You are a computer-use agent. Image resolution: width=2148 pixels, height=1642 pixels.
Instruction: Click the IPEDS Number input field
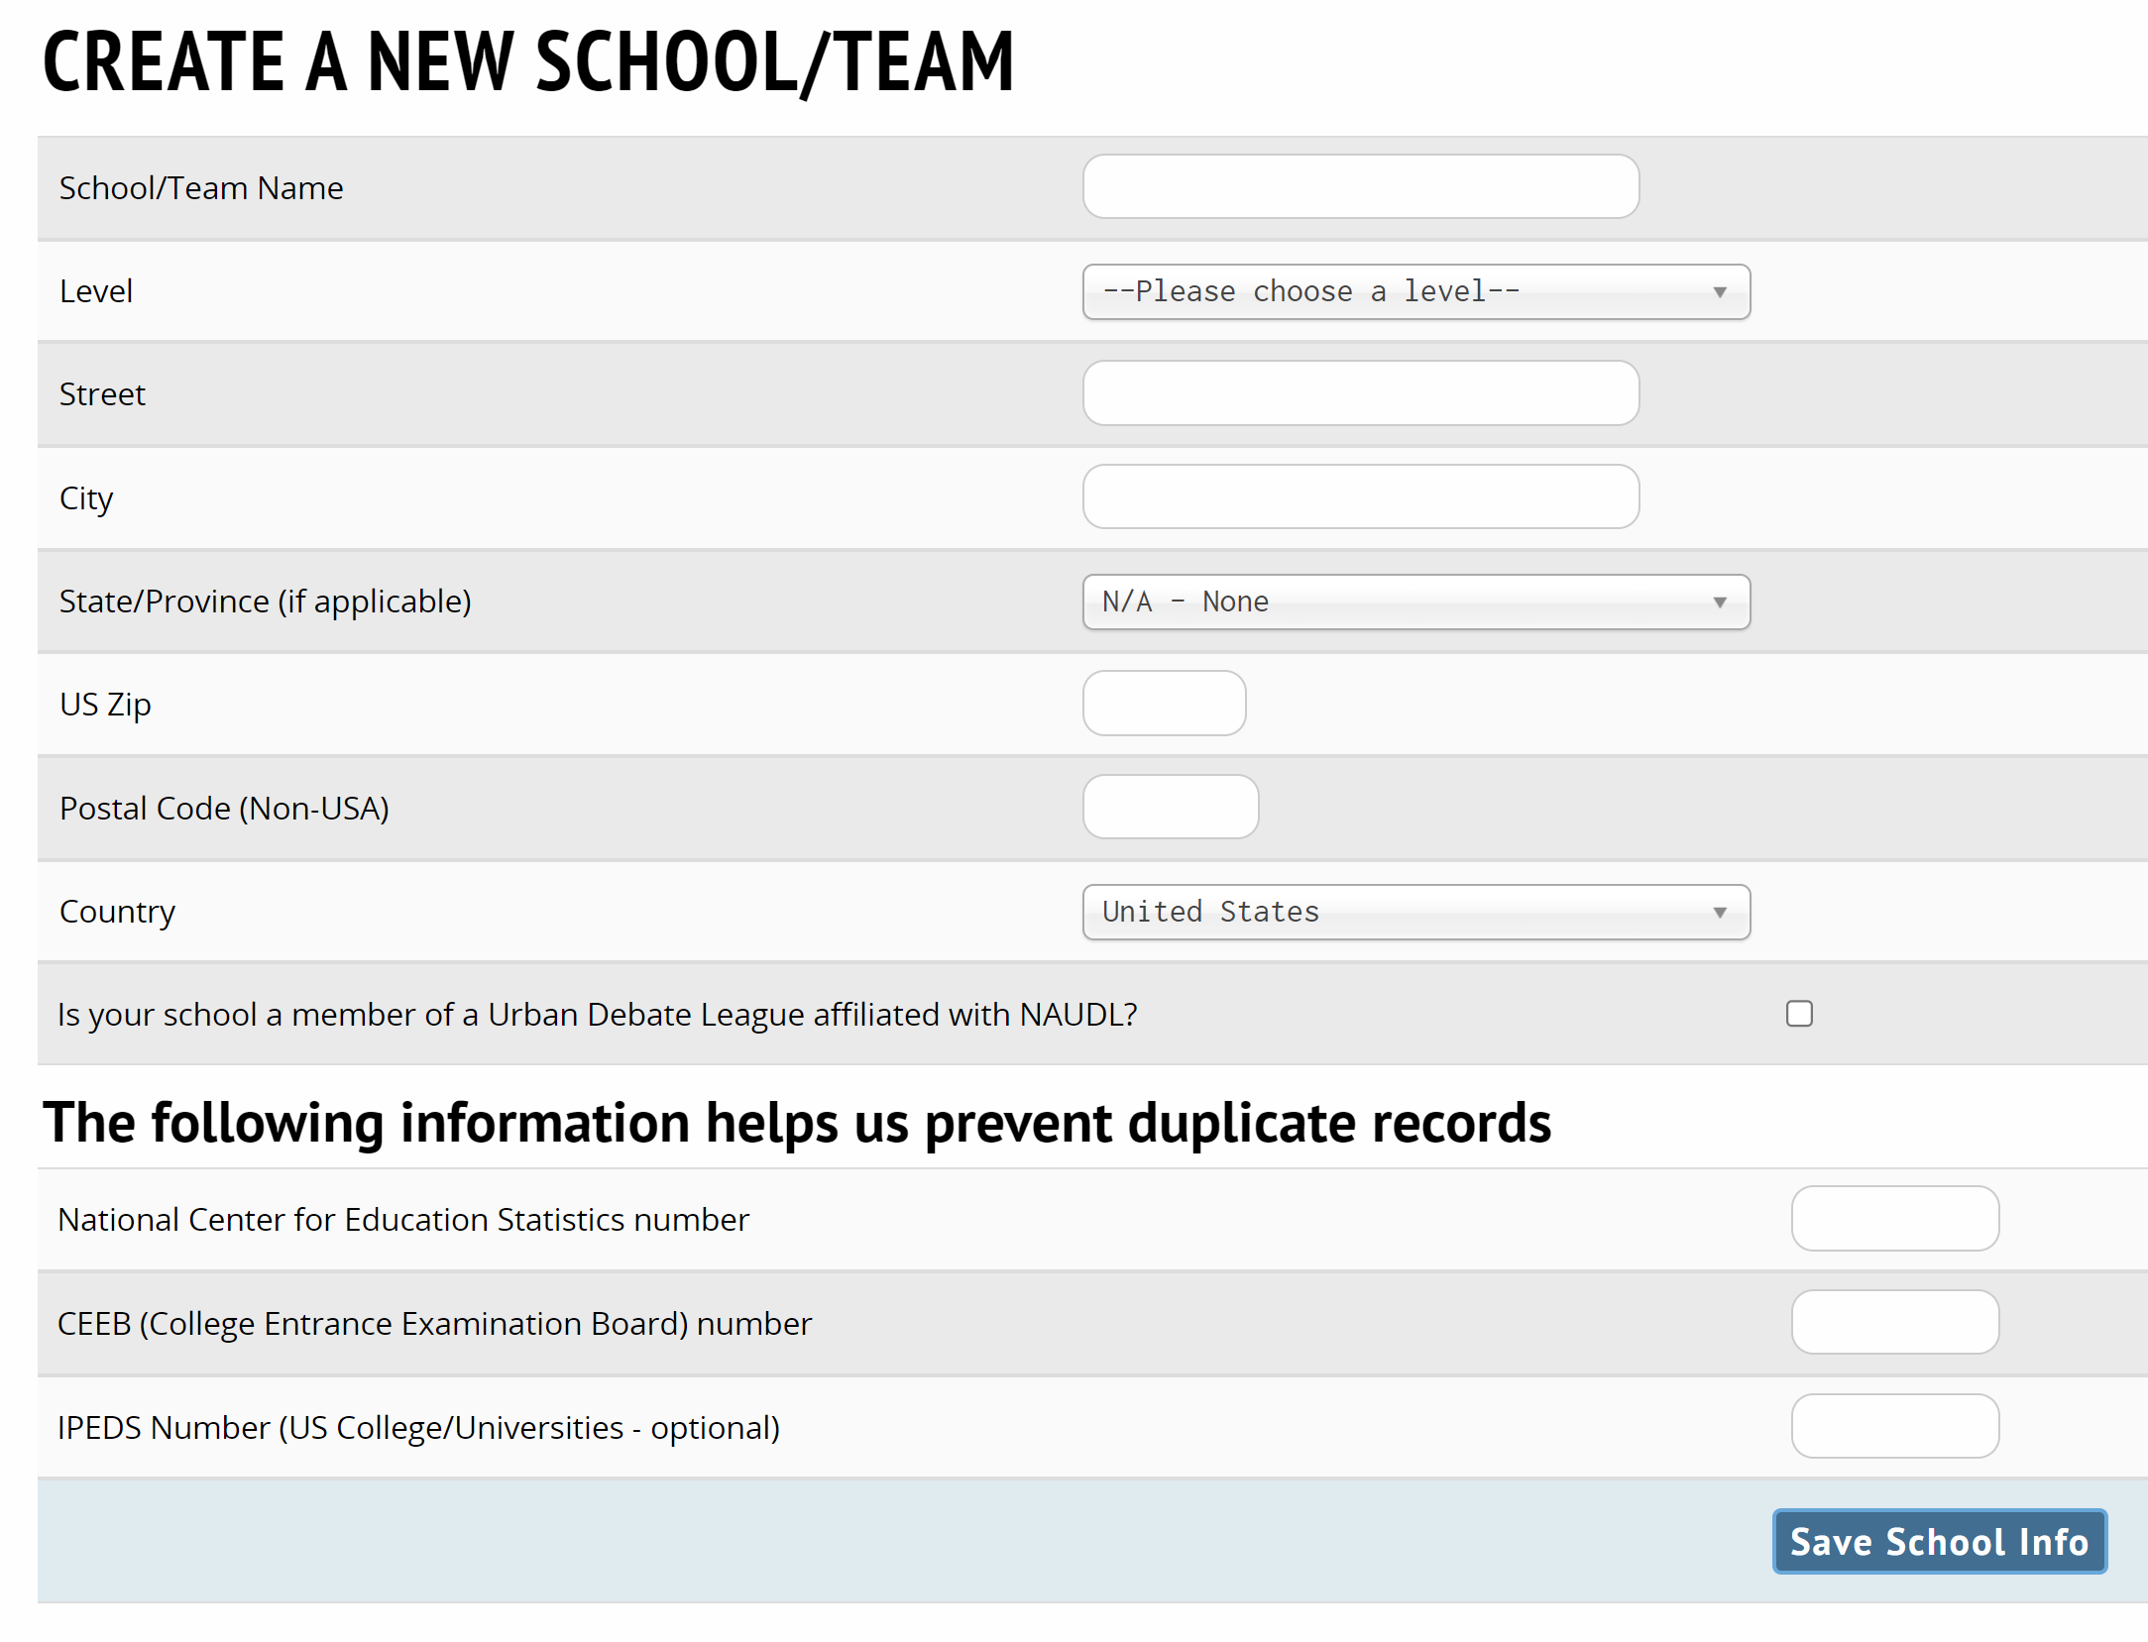[x=1894, y=1426]
